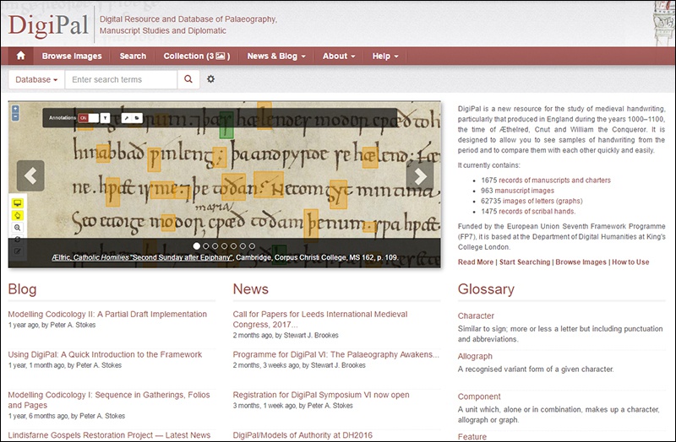
Task: Open the How to Use link
Action: pyautogui.click(x=630, y=262)
